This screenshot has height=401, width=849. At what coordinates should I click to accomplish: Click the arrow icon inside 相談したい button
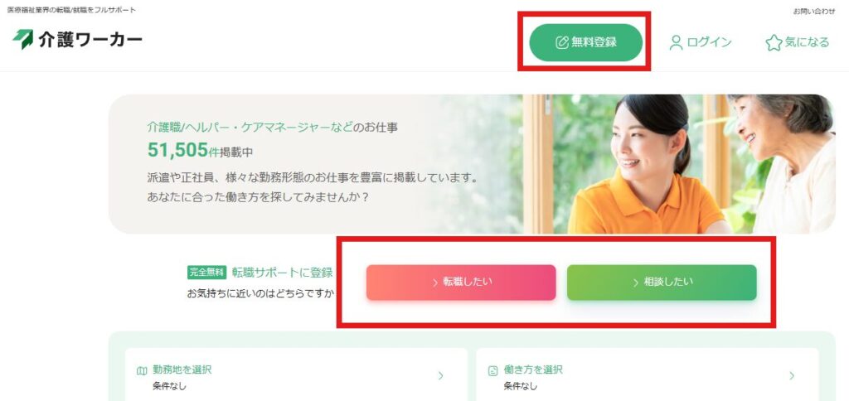pos(636,283)
